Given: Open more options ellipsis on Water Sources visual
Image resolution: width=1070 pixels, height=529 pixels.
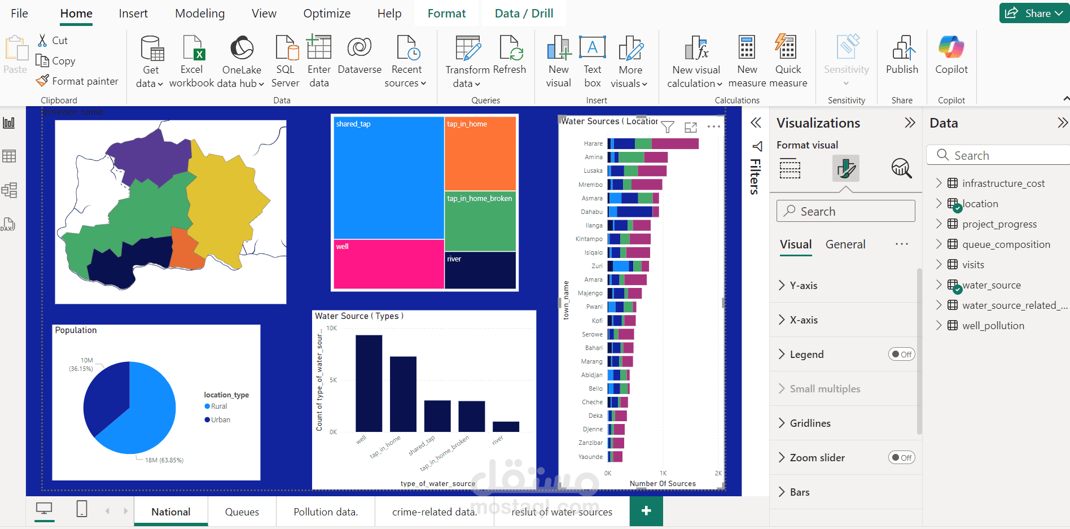Looking at the screenshot, I should 713,126.
